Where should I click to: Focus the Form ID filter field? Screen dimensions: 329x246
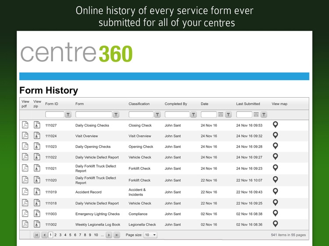tap(54, 115)
